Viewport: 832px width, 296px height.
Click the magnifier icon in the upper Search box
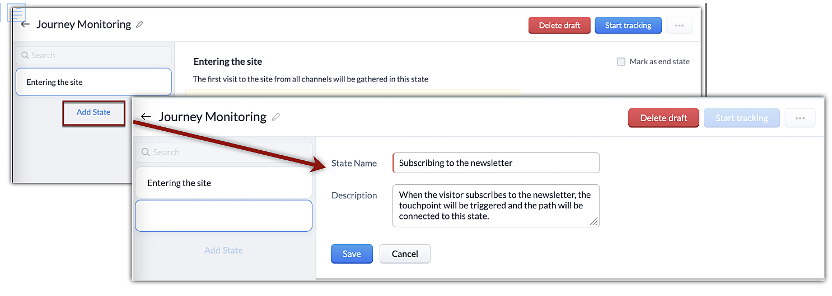click(x=25, y=55)
